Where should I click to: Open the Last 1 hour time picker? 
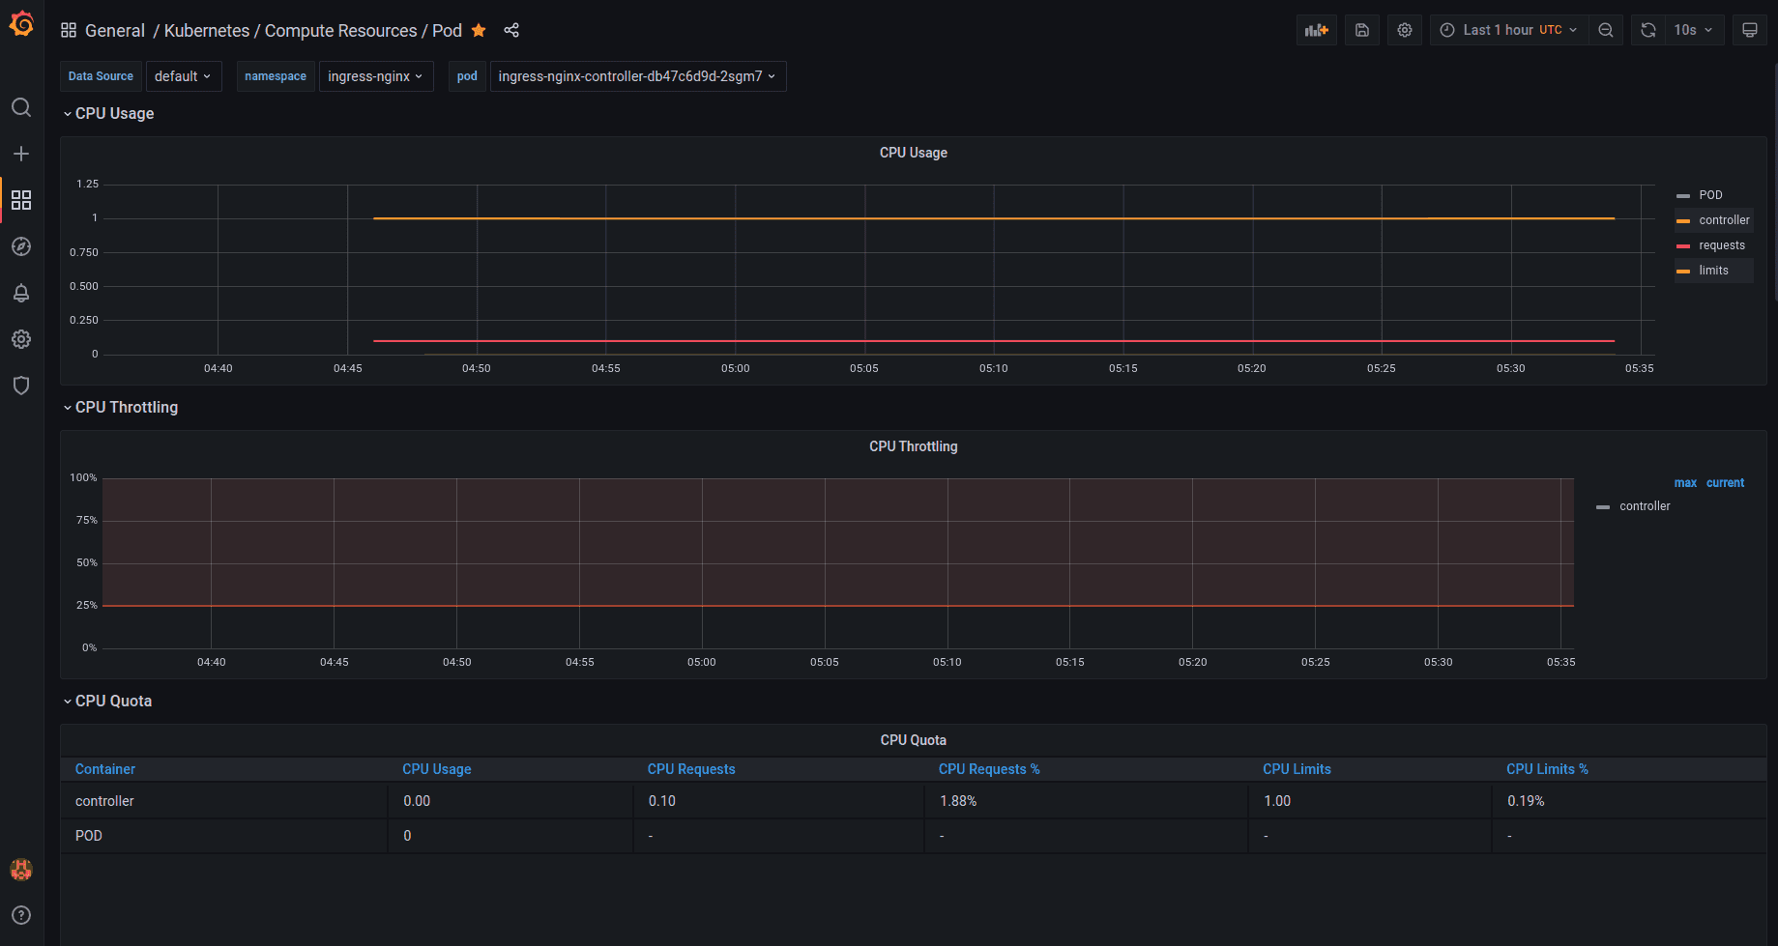coord(1508,30)
